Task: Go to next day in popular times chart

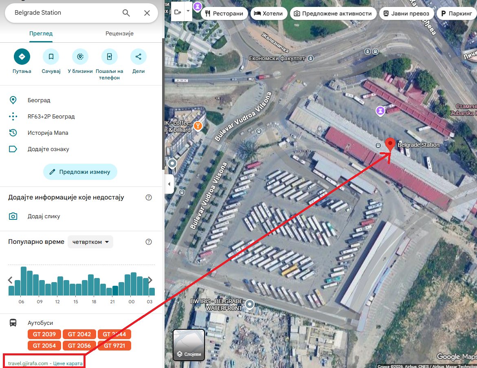Action: click(150, 280)
